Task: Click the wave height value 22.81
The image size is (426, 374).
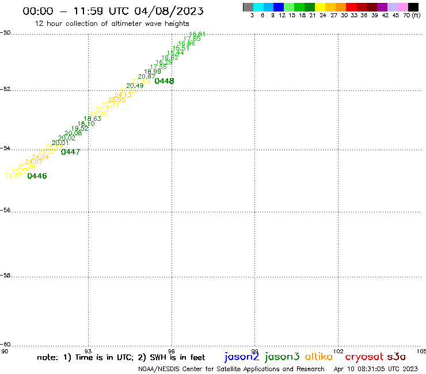Action: click(111, 105)
